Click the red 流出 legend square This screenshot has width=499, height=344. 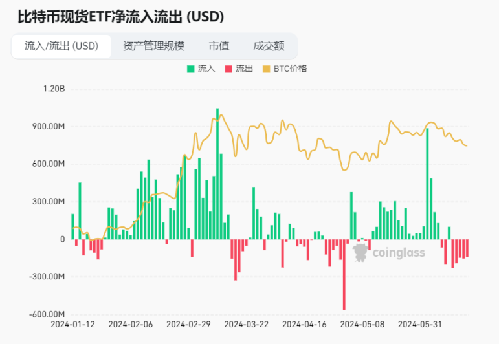tap(228, 68)
